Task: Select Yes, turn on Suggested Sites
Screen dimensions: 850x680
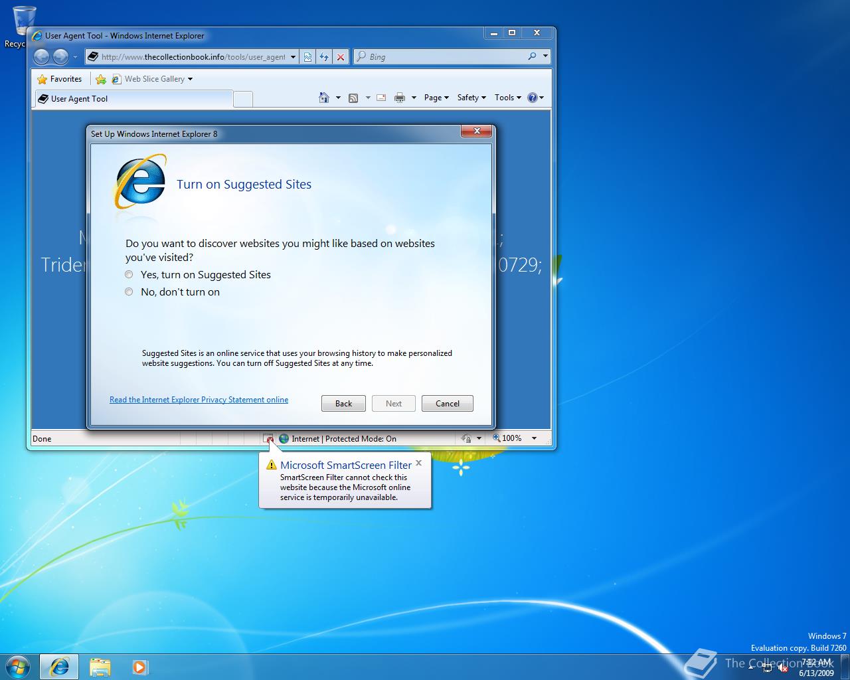Action: click(x=199, y=275)
